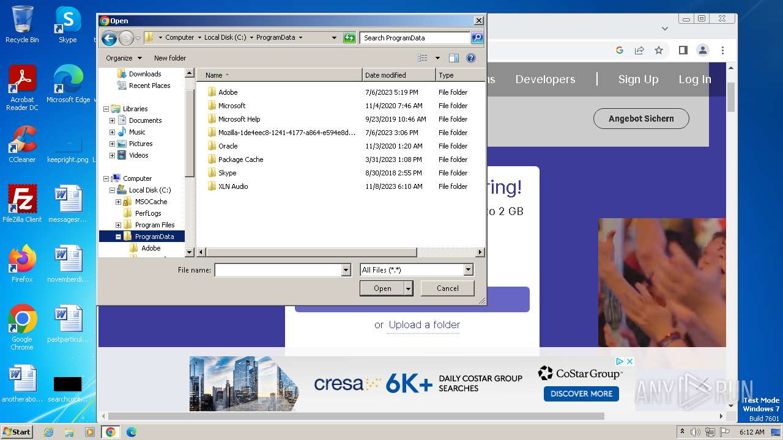This screenshot has height=440, width=783.
Task: Select Microsoft Edge desktop icon
Action: [68, 84]
